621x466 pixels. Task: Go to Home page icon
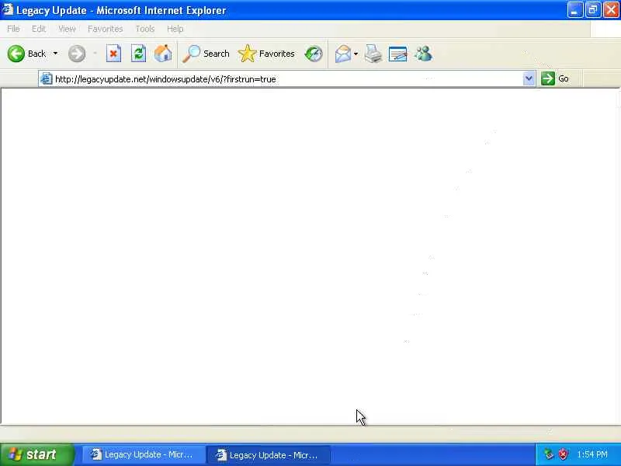pyautogui.click(x=163, y=54)
